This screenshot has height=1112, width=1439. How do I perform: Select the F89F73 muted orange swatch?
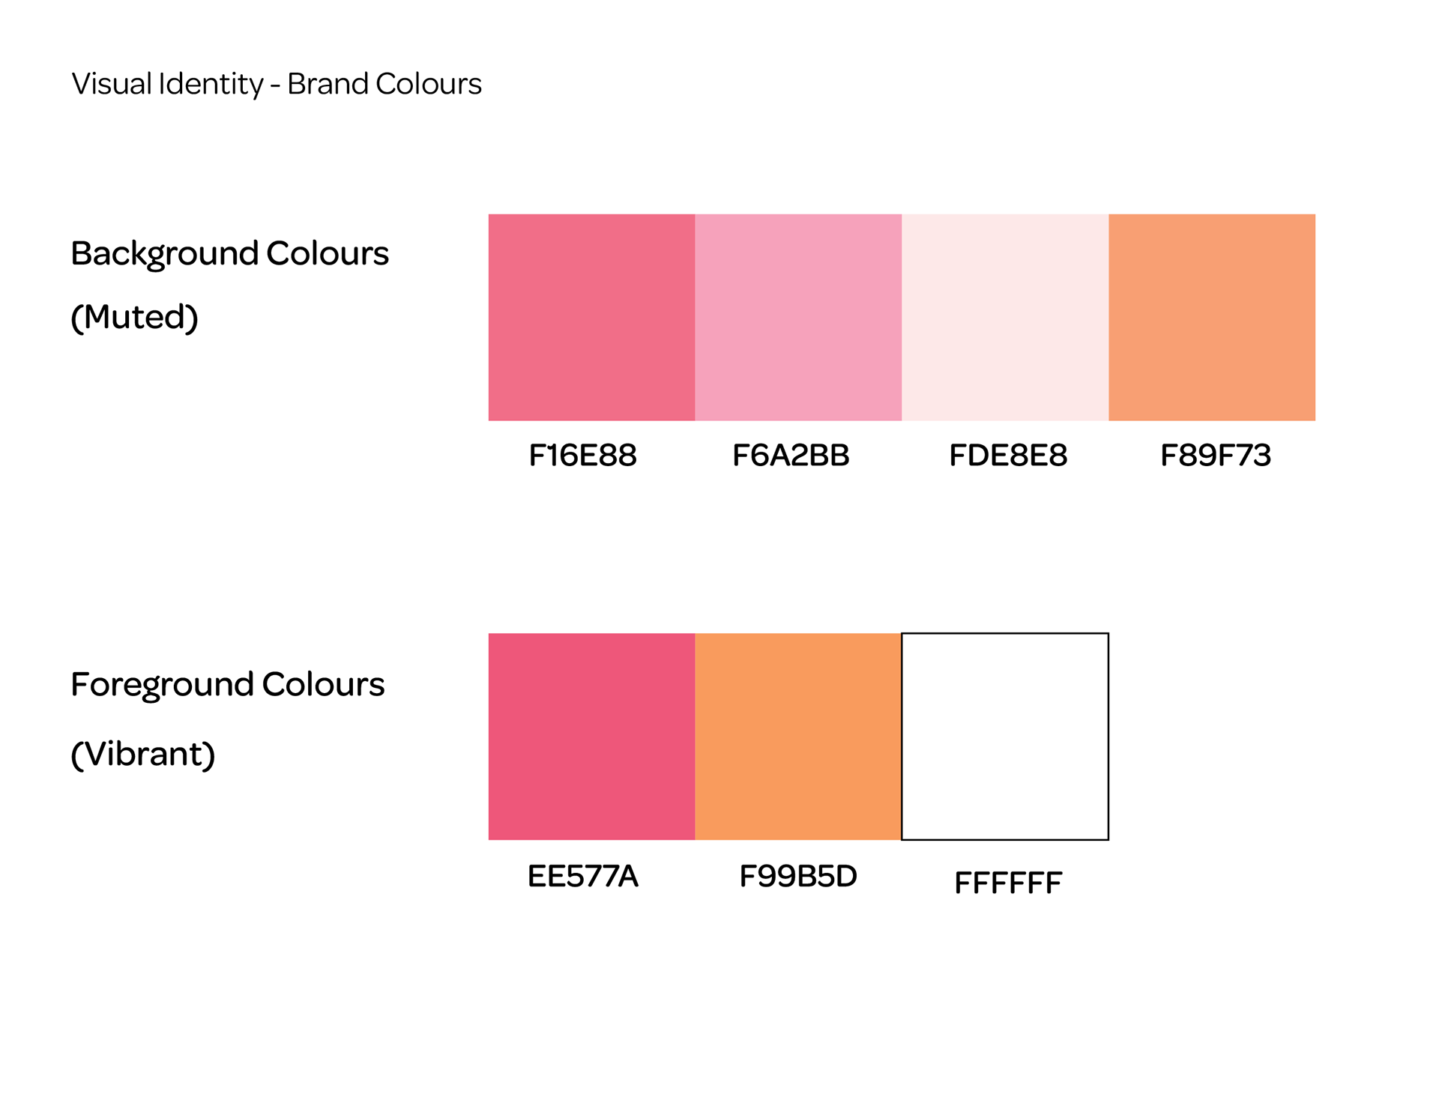point(1212,317)
